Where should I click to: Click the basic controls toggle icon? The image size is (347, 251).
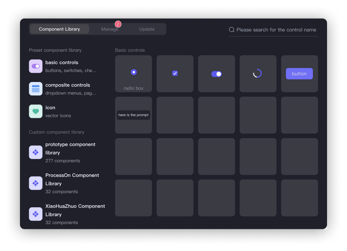35,66
